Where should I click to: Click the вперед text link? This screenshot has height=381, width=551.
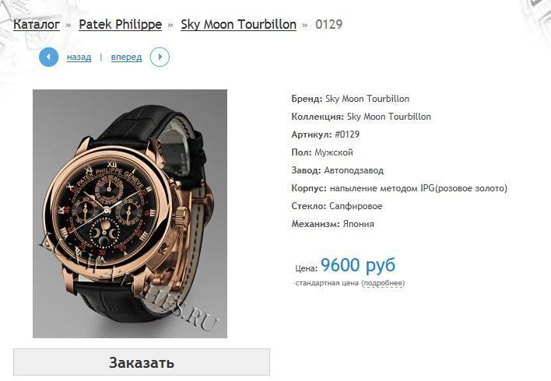coord(126,57)
